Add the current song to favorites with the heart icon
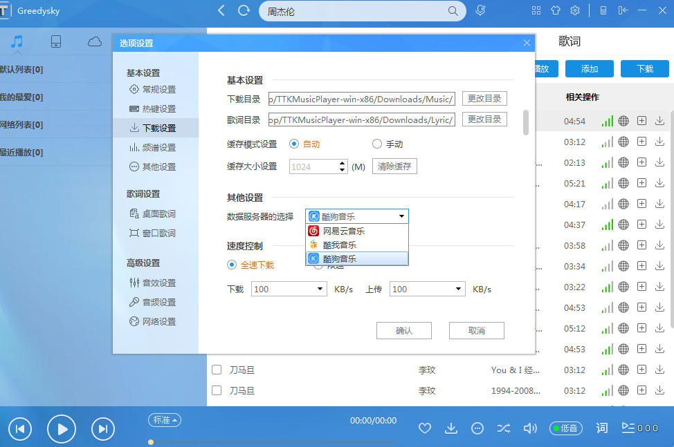The width and height of the screenshot is (674, 447). [425, 428]
